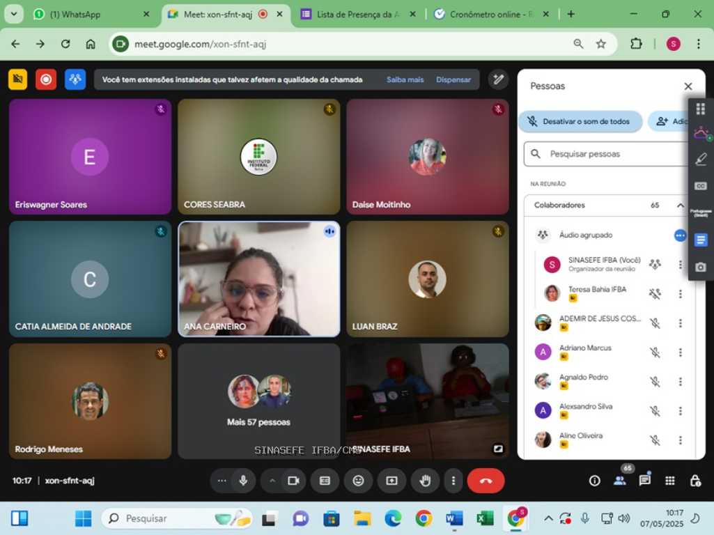Open the reactions emoji button
The image size is (714, 535).
click(358, 481)
